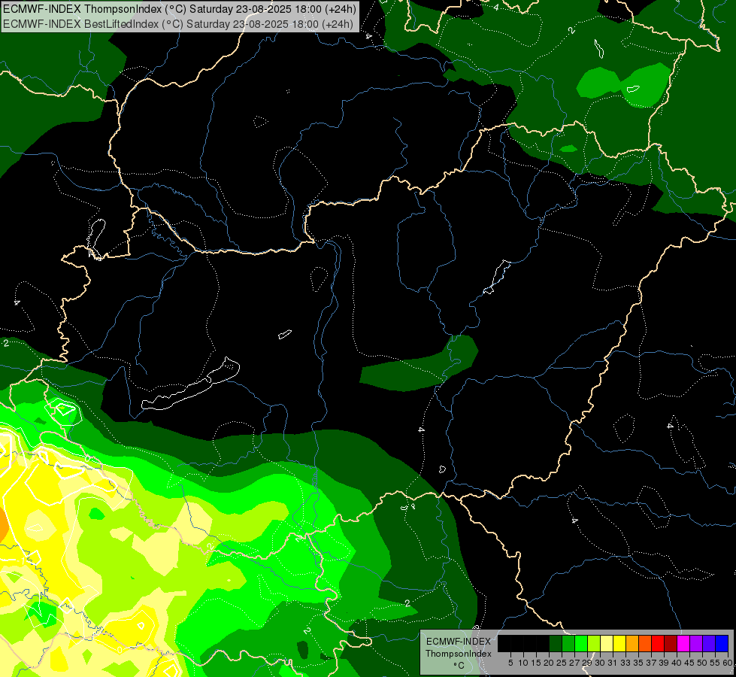Click the legend scale value 40

[x=677, y=663]
